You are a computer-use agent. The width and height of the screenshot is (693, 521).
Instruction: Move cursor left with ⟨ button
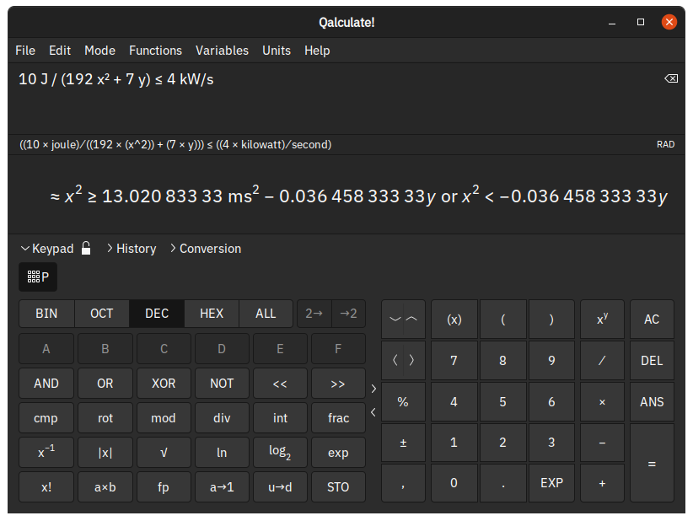pos(395,360)
